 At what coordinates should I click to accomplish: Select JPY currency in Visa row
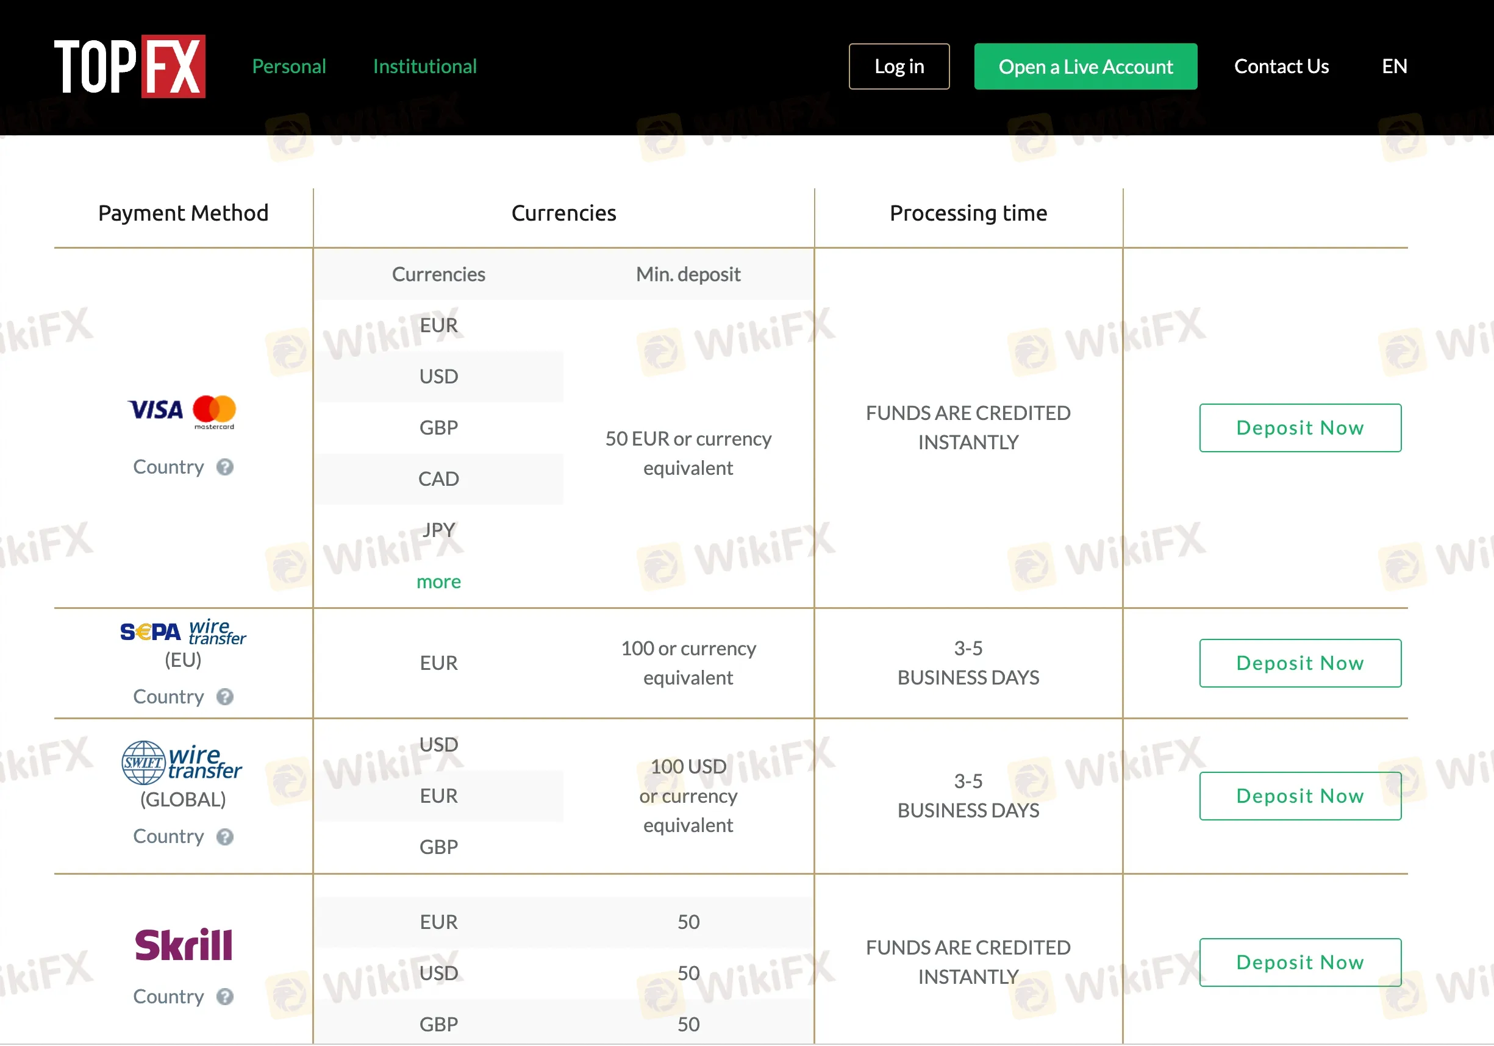coord(438,530)
